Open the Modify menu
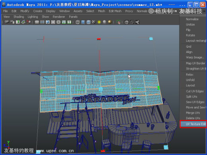The height and width of the screenshot is (155, 207). point(25,11)
